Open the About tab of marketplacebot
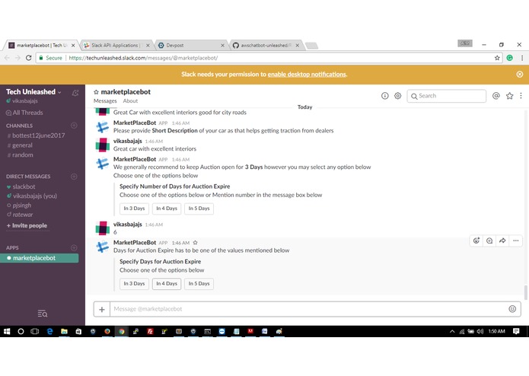This screenshot has height=376, width=529. 130,100
